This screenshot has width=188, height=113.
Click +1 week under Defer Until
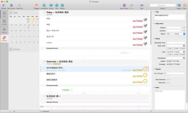pyautogui.click(x=176, y=48)
